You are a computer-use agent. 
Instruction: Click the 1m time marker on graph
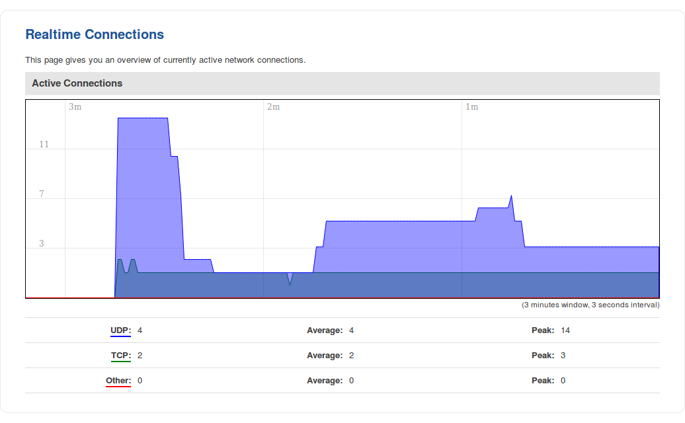pos(471,106)
